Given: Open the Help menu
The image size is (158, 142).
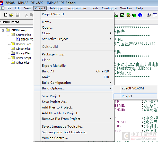Looking at the screenshot, I should (x=139, y=8).
